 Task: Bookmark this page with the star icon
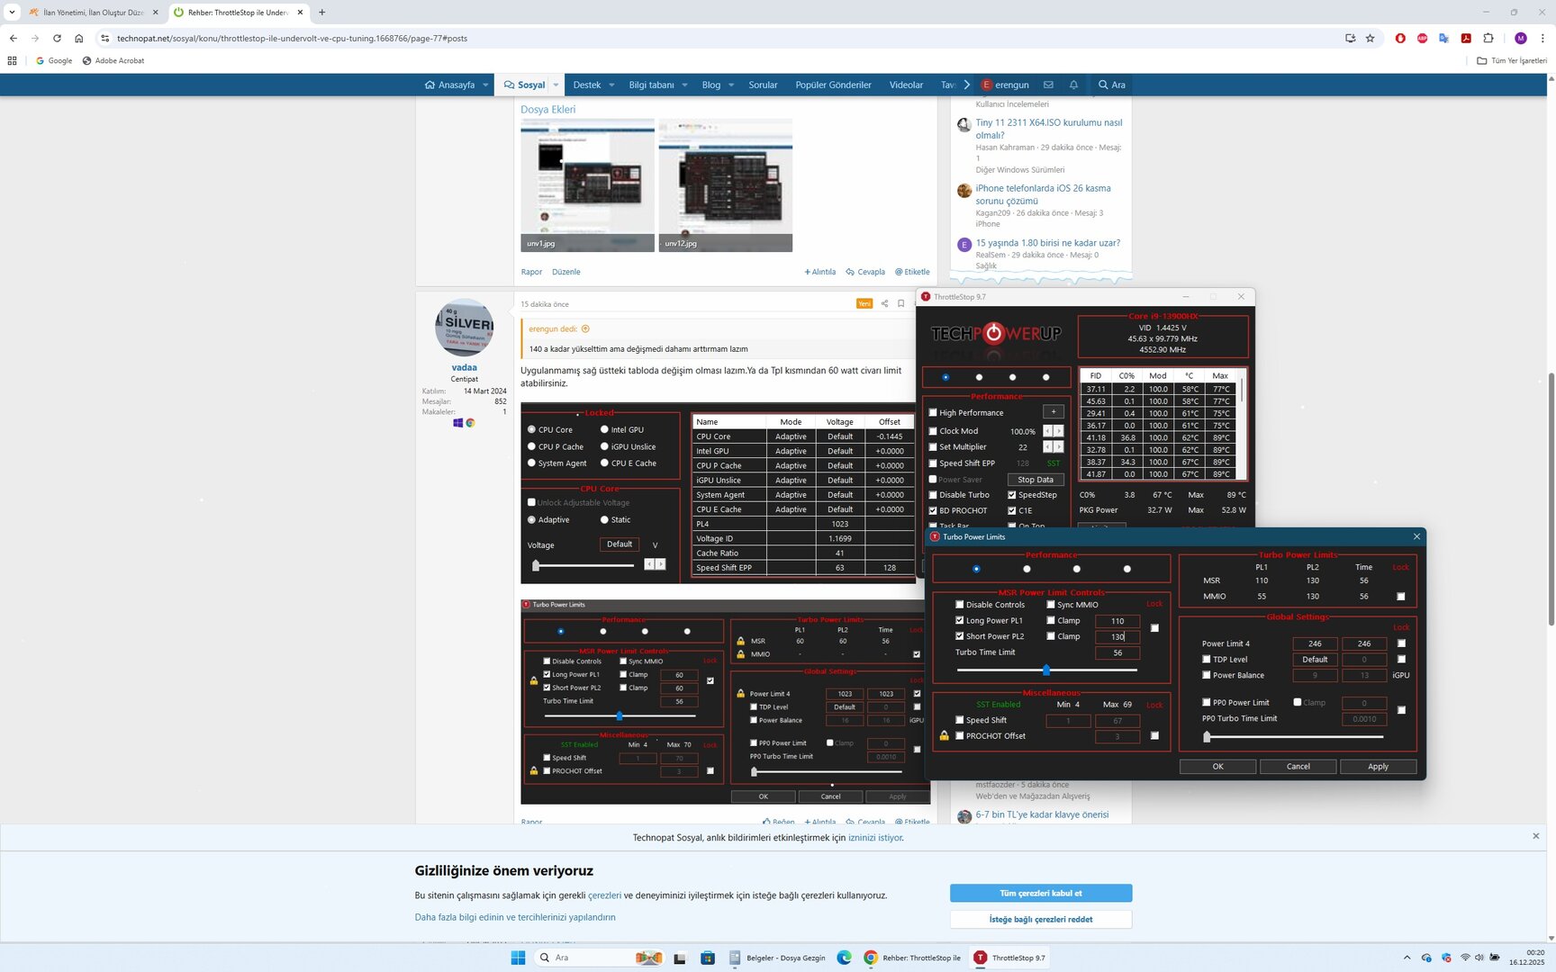[x=1371, y=39]
